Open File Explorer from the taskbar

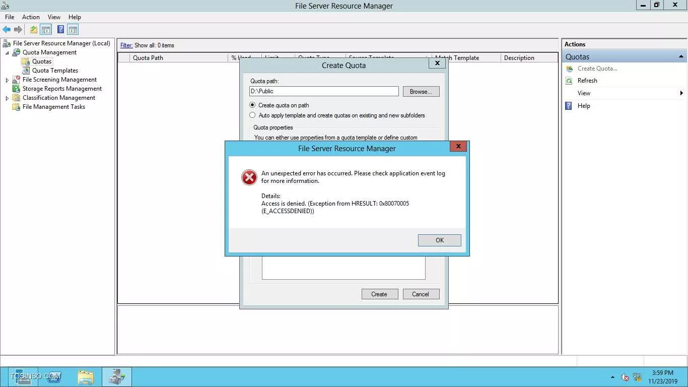point(86,377)
